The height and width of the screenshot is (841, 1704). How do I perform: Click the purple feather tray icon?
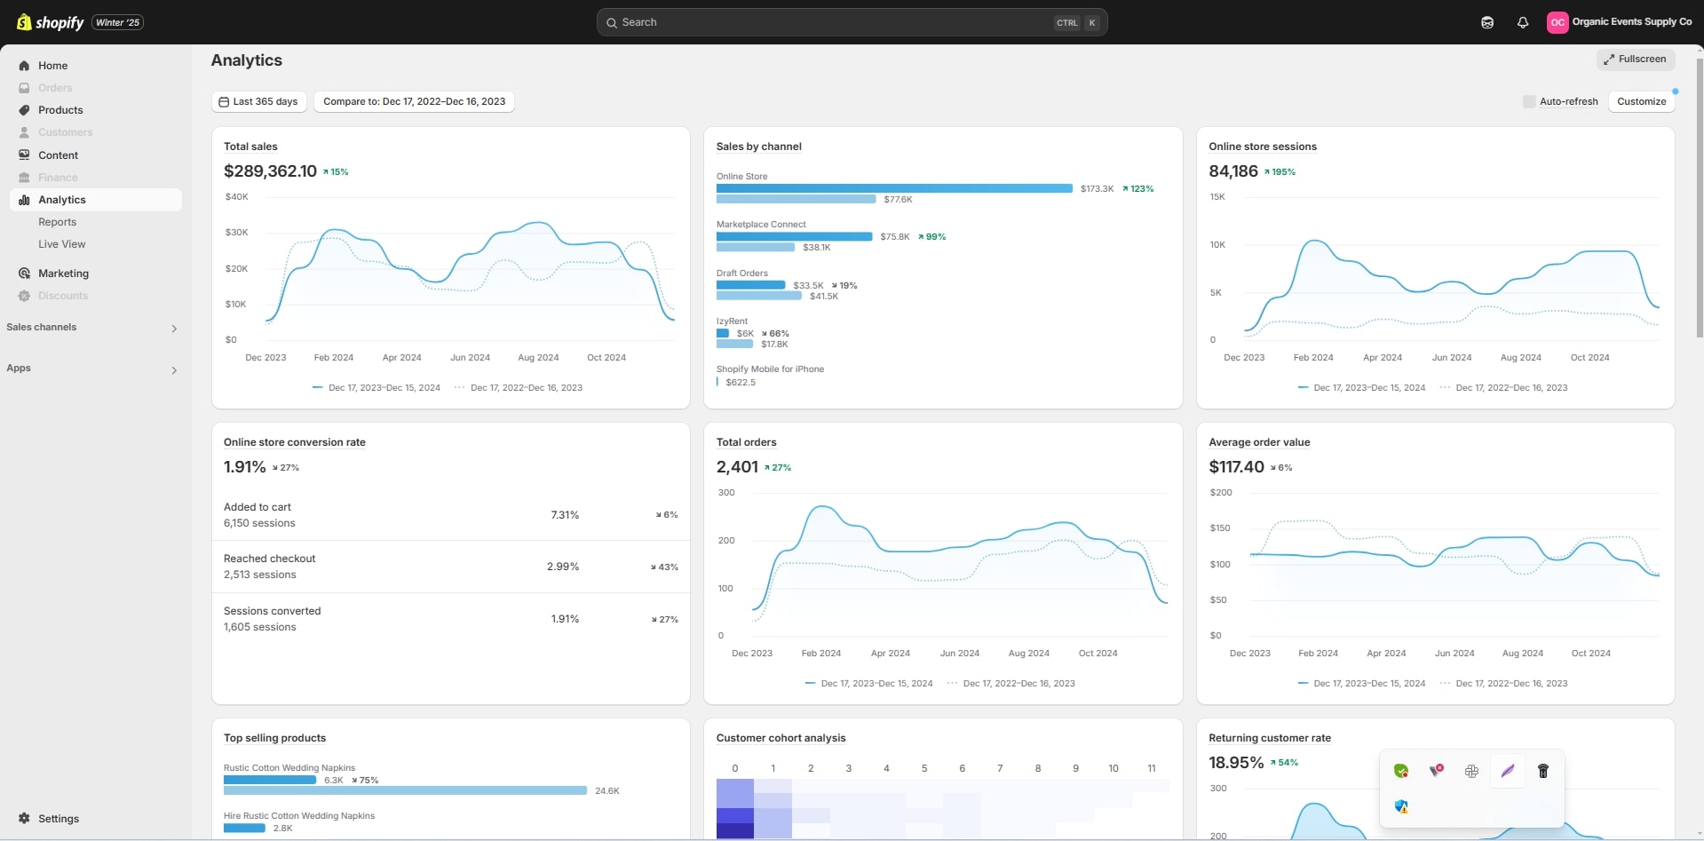1507,771
